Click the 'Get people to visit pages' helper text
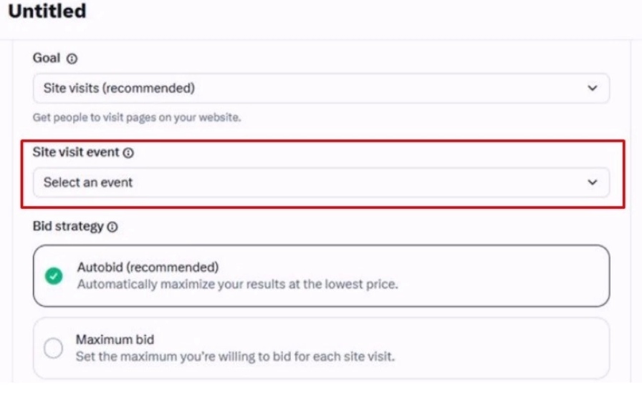642x399 pixels. pyautogui.click(x=137, y=117)
